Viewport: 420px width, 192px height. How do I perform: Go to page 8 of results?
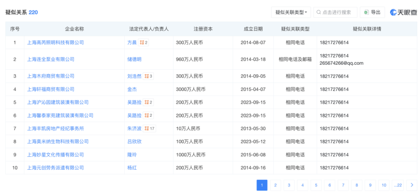(357, 185)
